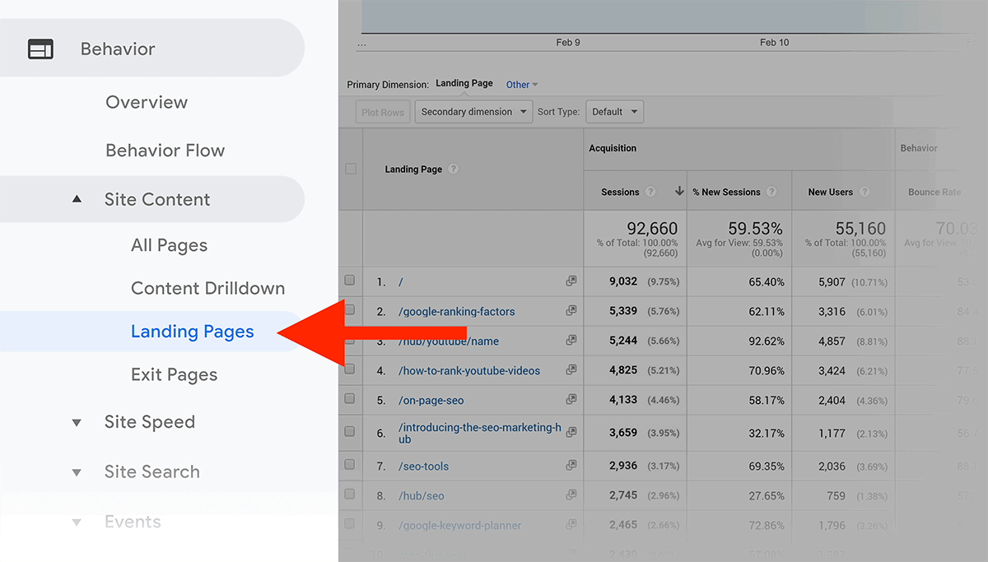988x562 pixels.
Task: Click total new users value 55,160
Action: [x=860, y=229]
